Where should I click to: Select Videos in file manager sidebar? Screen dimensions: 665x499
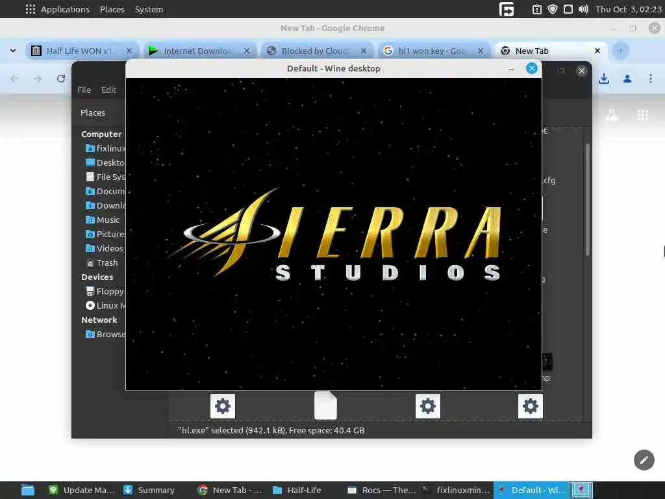(105, 248)
